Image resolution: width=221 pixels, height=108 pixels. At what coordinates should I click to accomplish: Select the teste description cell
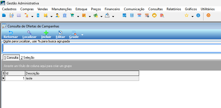(82, 78)
